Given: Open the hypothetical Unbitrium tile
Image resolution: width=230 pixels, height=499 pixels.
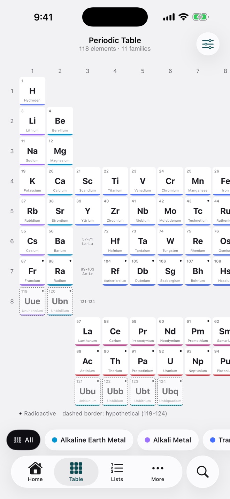Looking at the screenshot, I should [143, 391].
